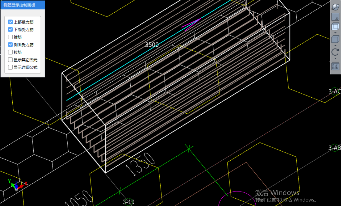Click the 3-19 axis label
The width and height of the screenshot is (341, 206).
pos(129,202)
